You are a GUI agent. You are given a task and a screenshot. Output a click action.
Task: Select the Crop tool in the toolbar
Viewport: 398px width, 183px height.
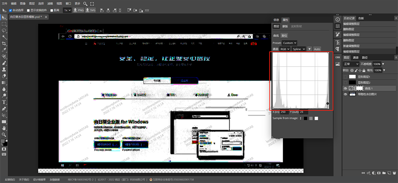(4, 43)
